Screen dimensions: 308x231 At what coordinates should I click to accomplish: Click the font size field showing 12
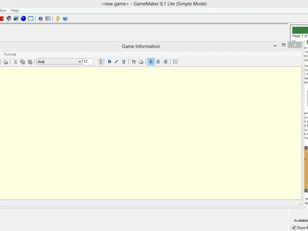pos(88,62)
